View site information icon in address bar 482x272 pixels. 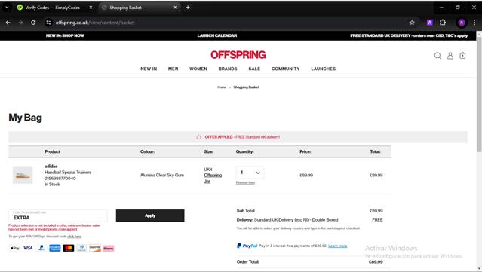click(x=48, y=23)
